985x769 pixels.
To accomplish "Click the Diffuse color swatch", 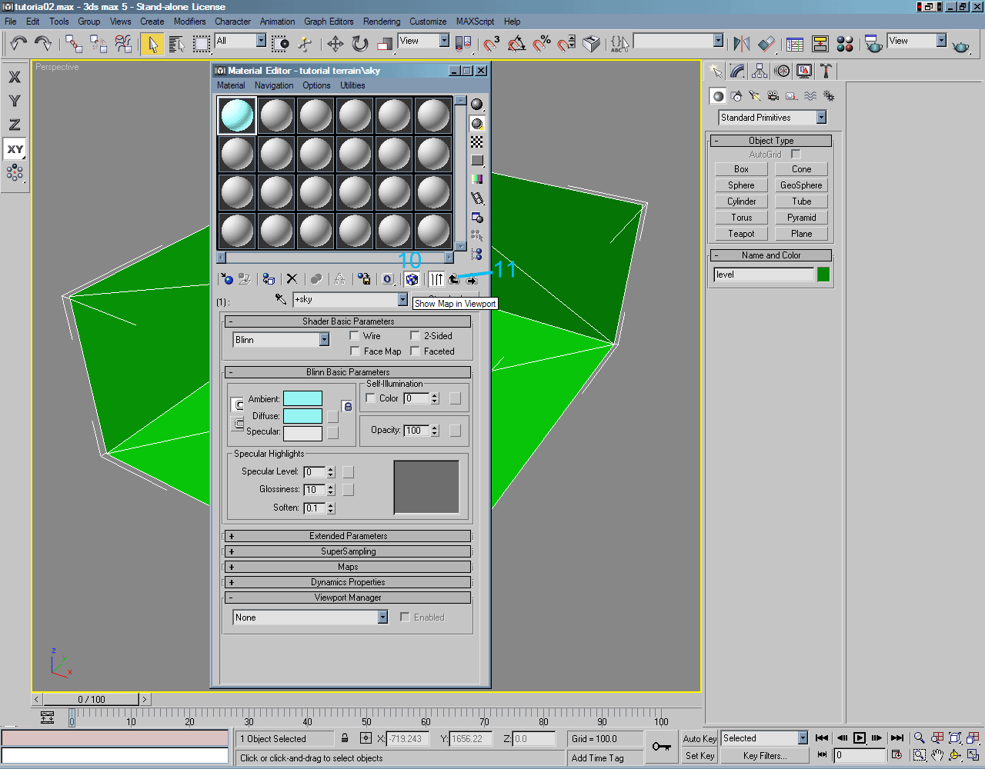I will point(302,415).
